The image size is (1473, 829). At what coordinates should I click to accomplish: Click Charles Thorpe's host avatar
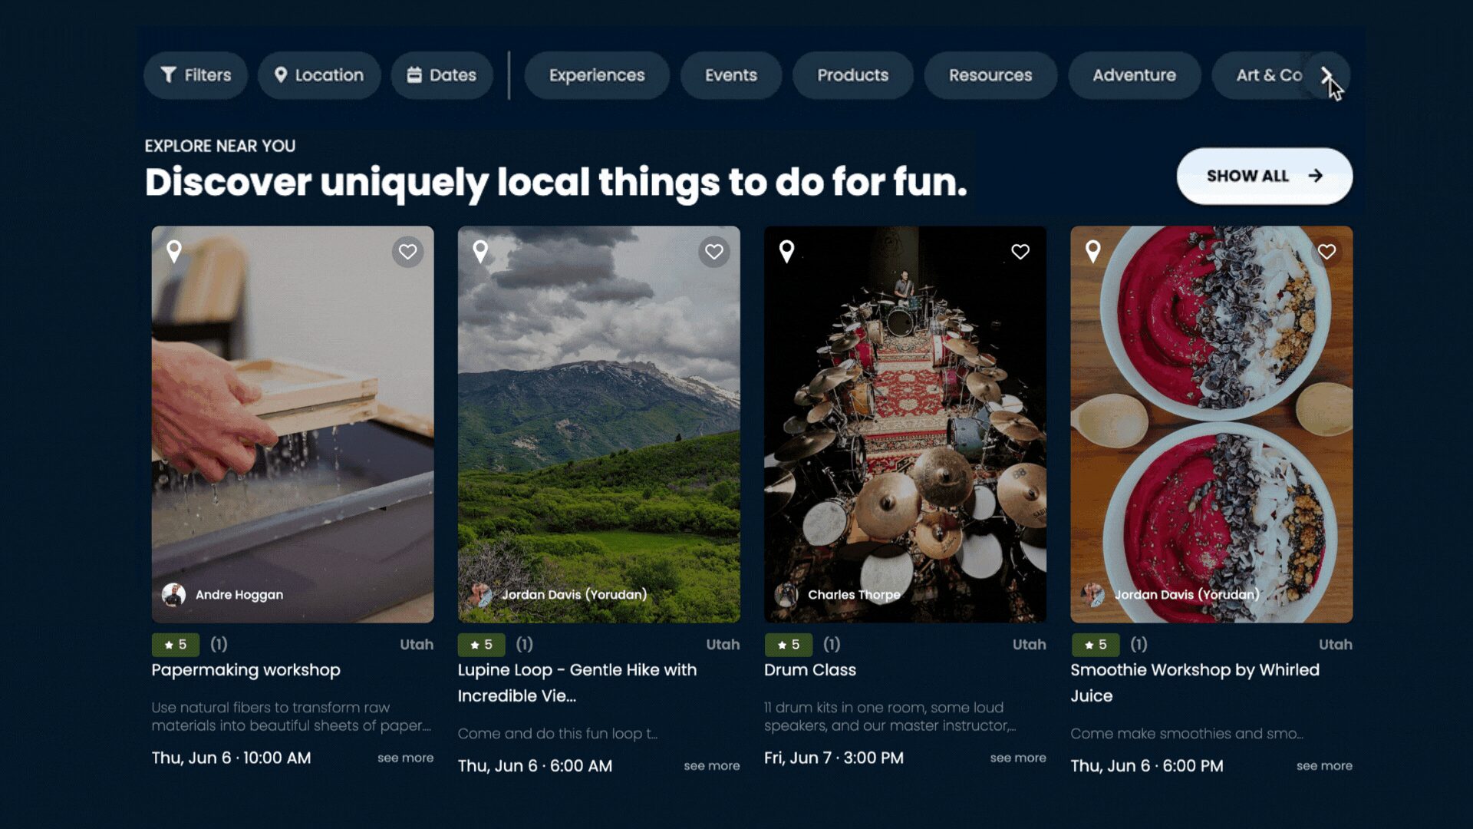coord(786,594)
